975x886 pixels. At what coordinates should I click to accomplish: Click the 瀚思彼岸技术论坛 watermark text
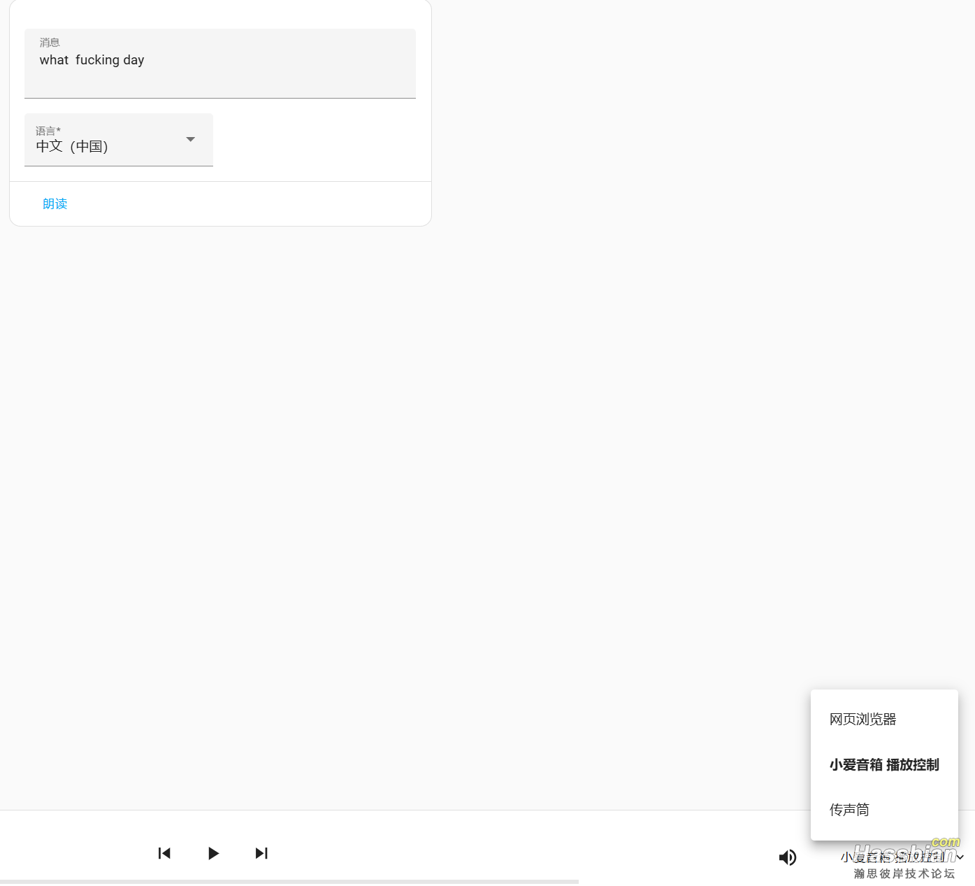point(904,874)
